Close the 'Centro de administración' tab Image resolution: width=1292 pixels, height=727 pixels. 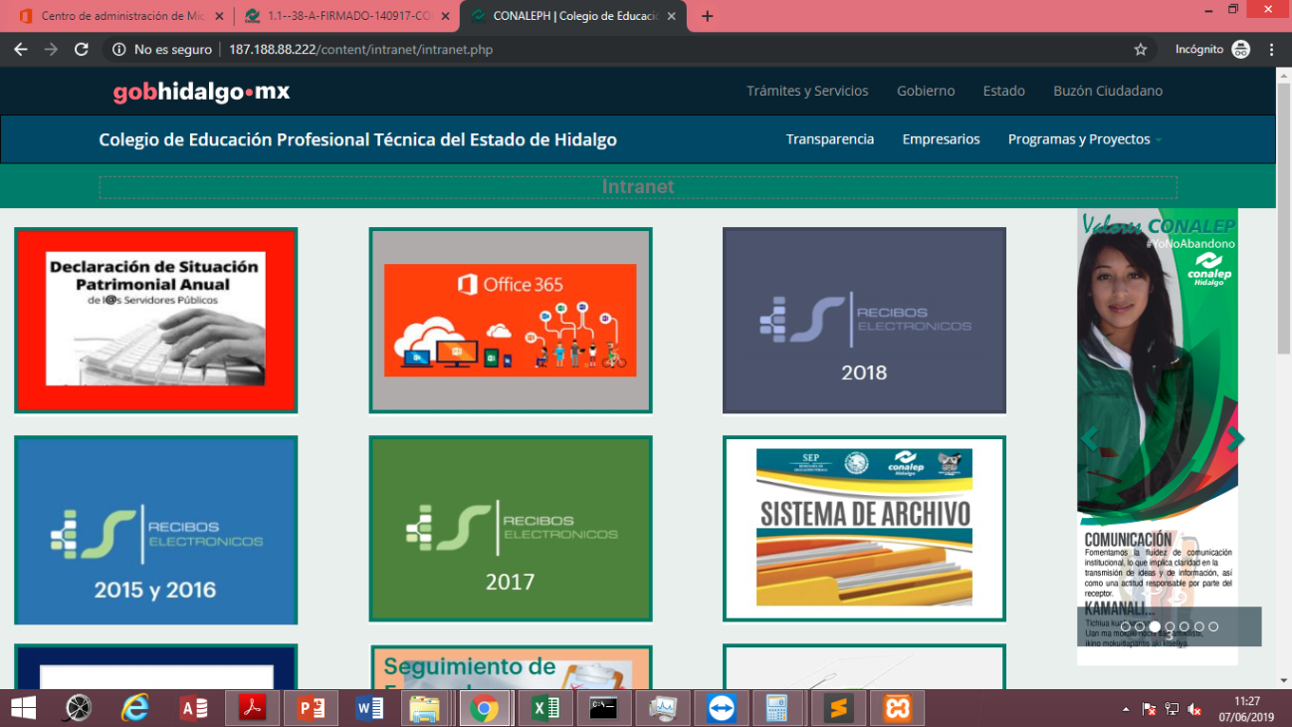219,16
